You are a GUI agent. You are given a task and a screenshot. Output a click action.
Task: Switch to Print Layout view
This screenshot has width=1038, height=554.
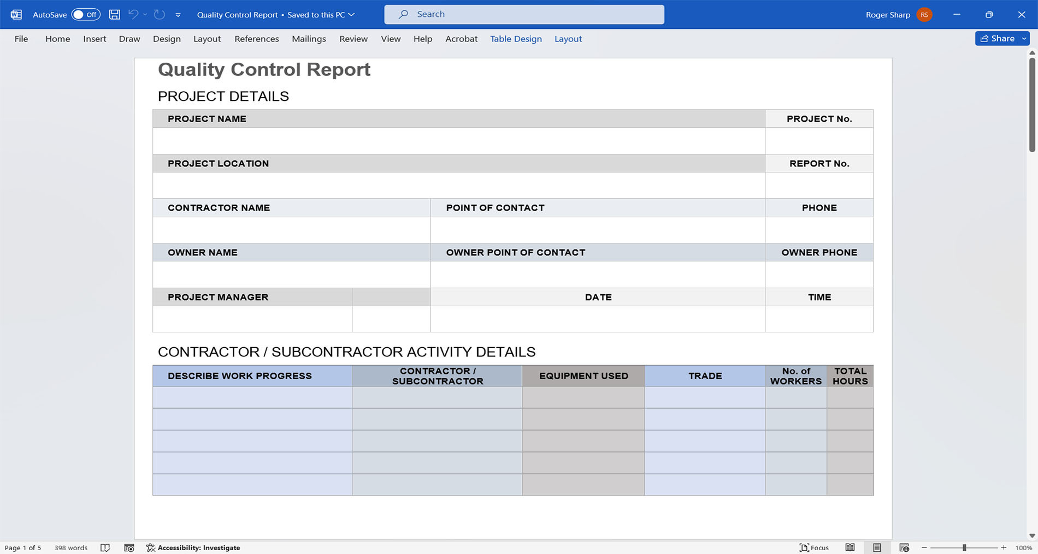877,547
